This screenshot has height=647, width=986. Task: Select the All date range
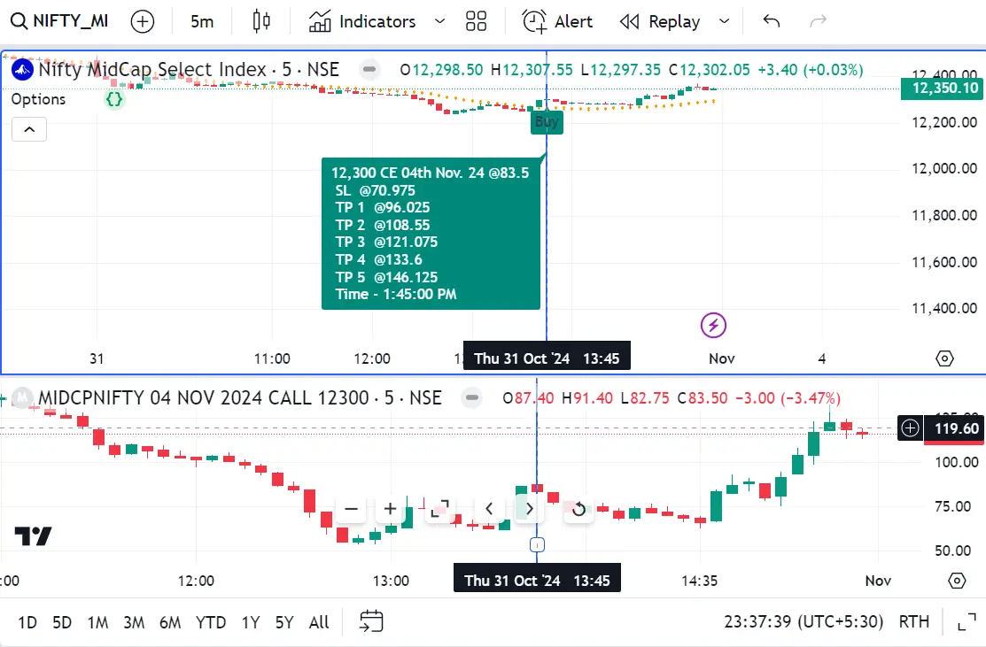319,622
